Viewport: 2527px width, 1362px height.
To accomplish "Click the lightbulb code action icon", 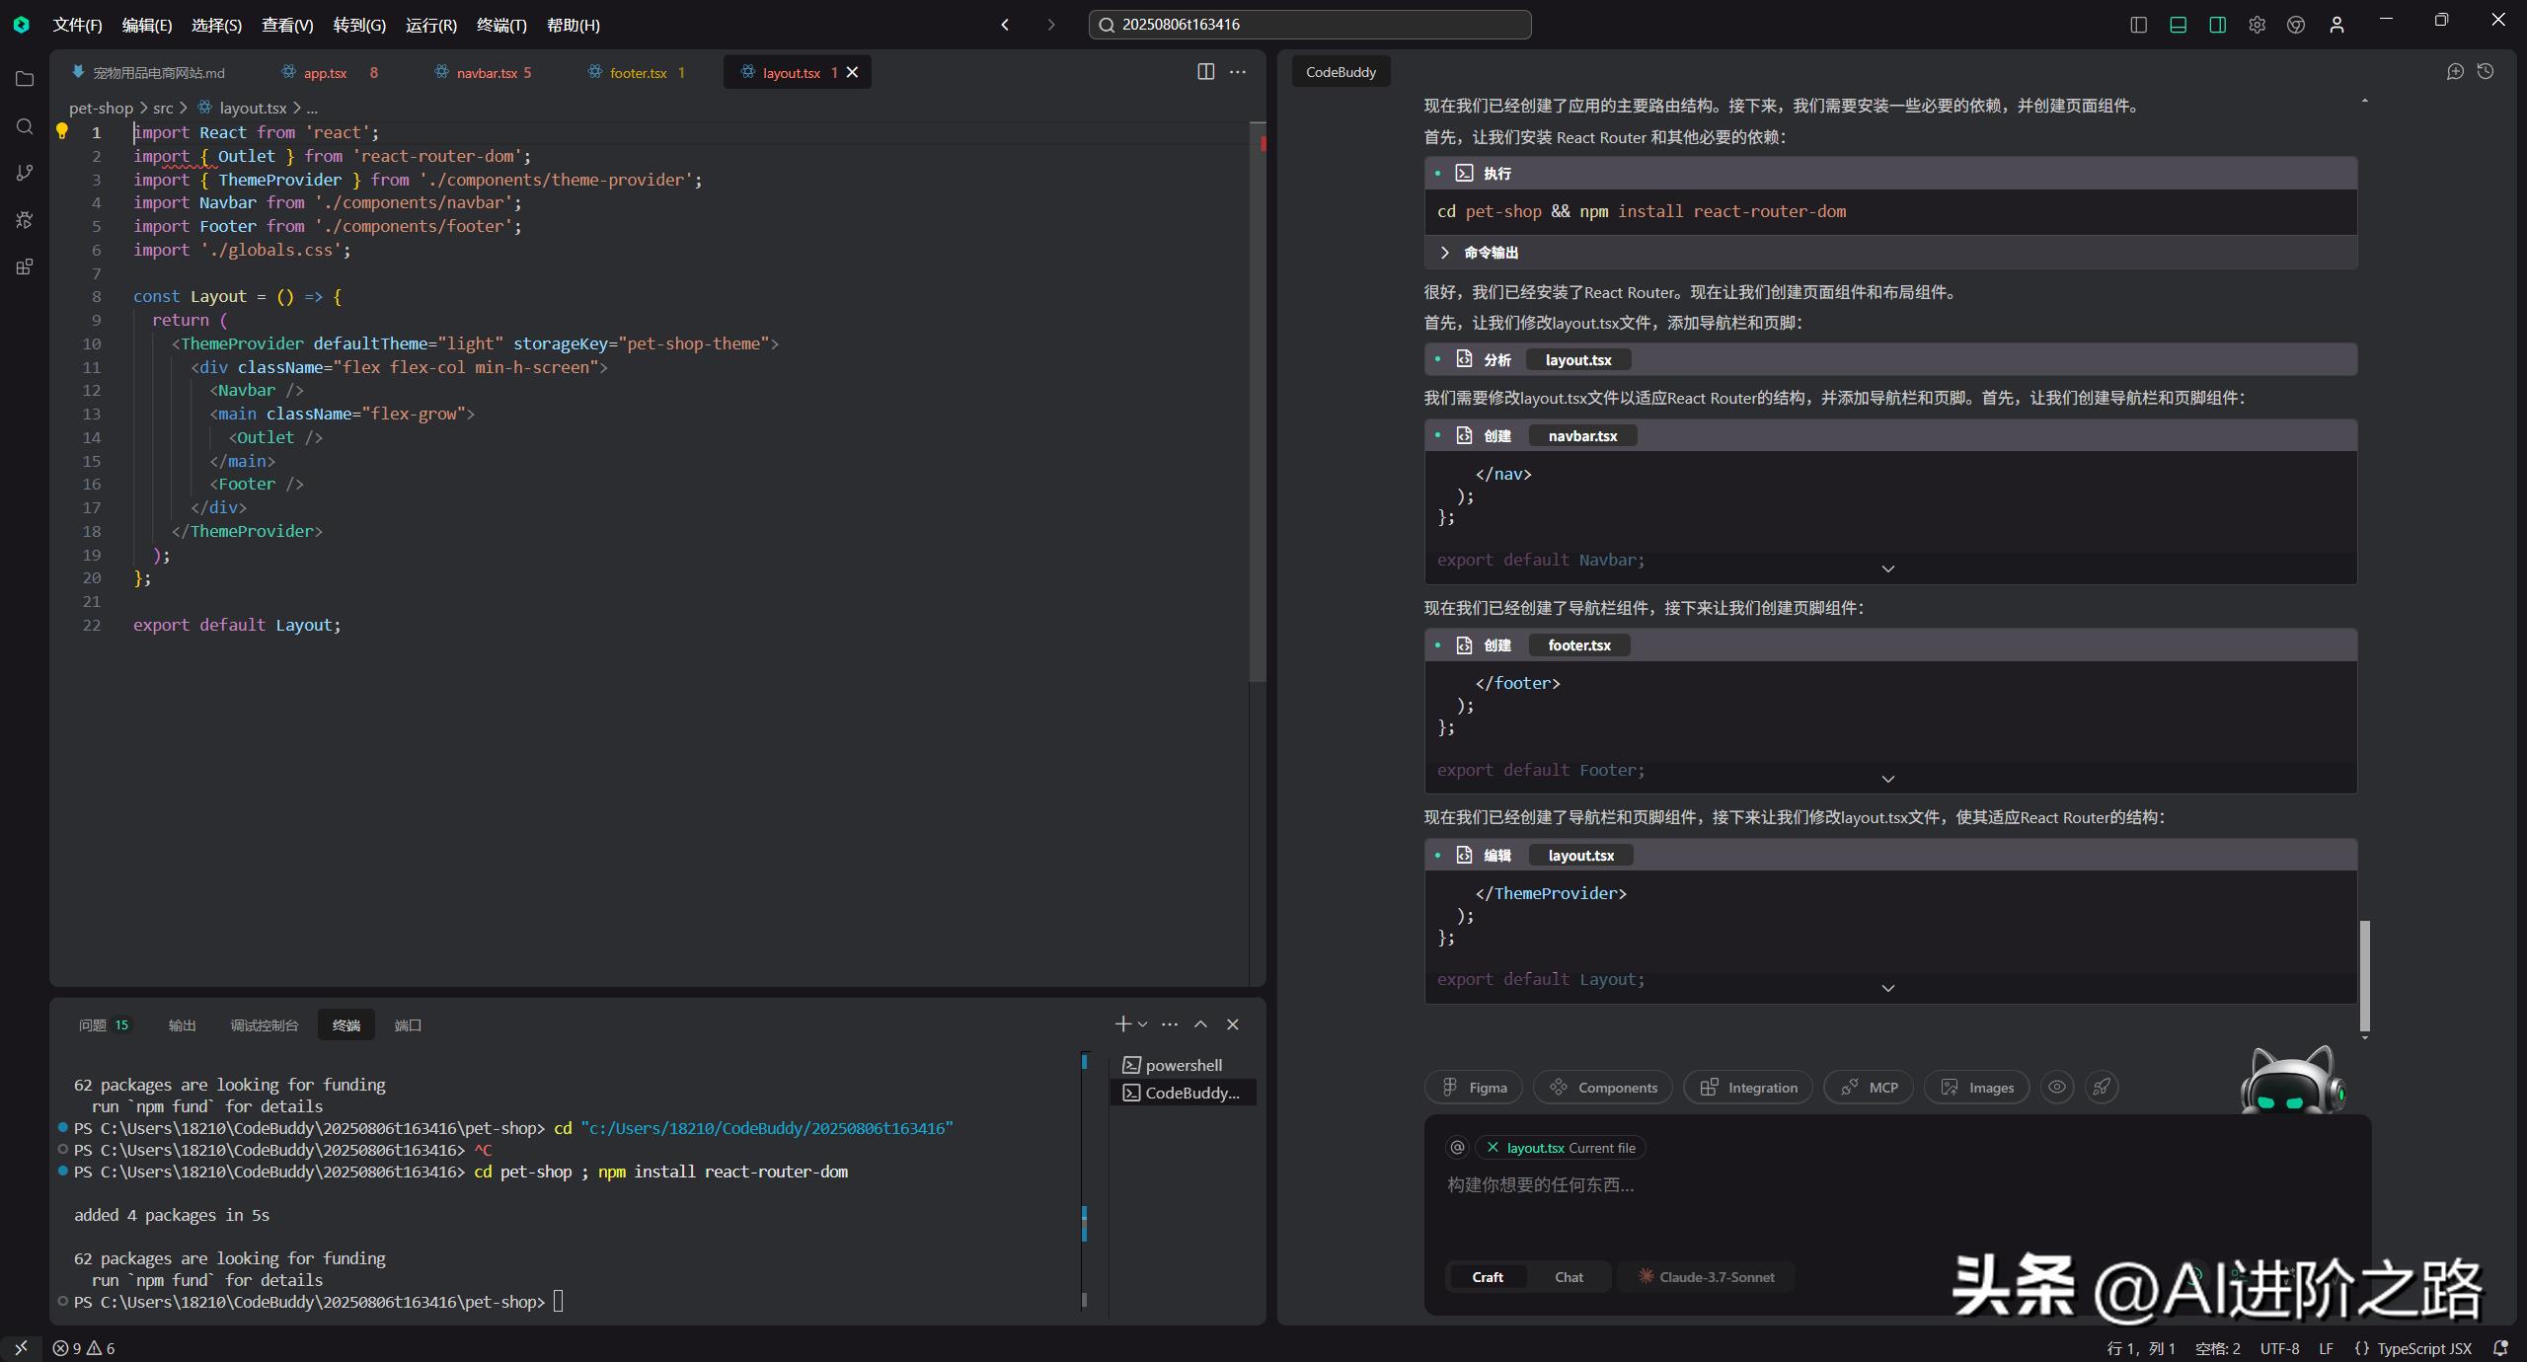I will point(61,131).
